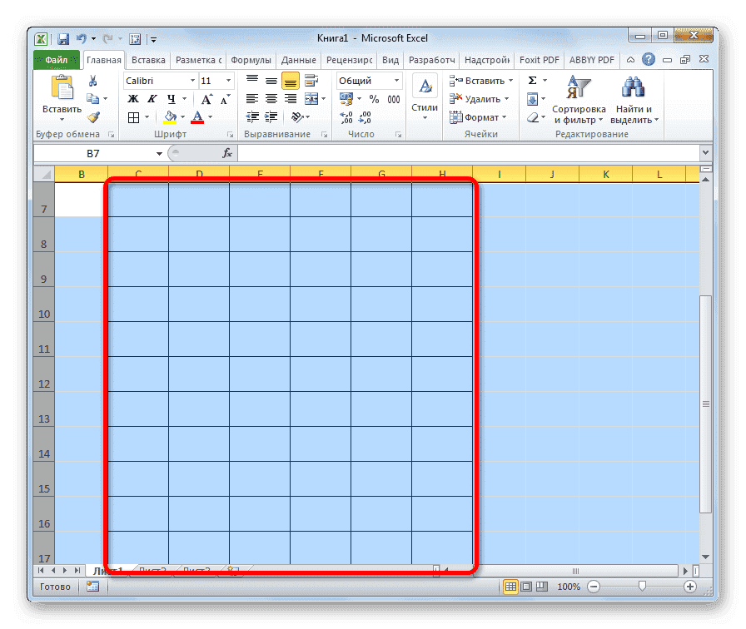
Task: Expand the fill color bucket dropdown
Action: coord(182,116)
